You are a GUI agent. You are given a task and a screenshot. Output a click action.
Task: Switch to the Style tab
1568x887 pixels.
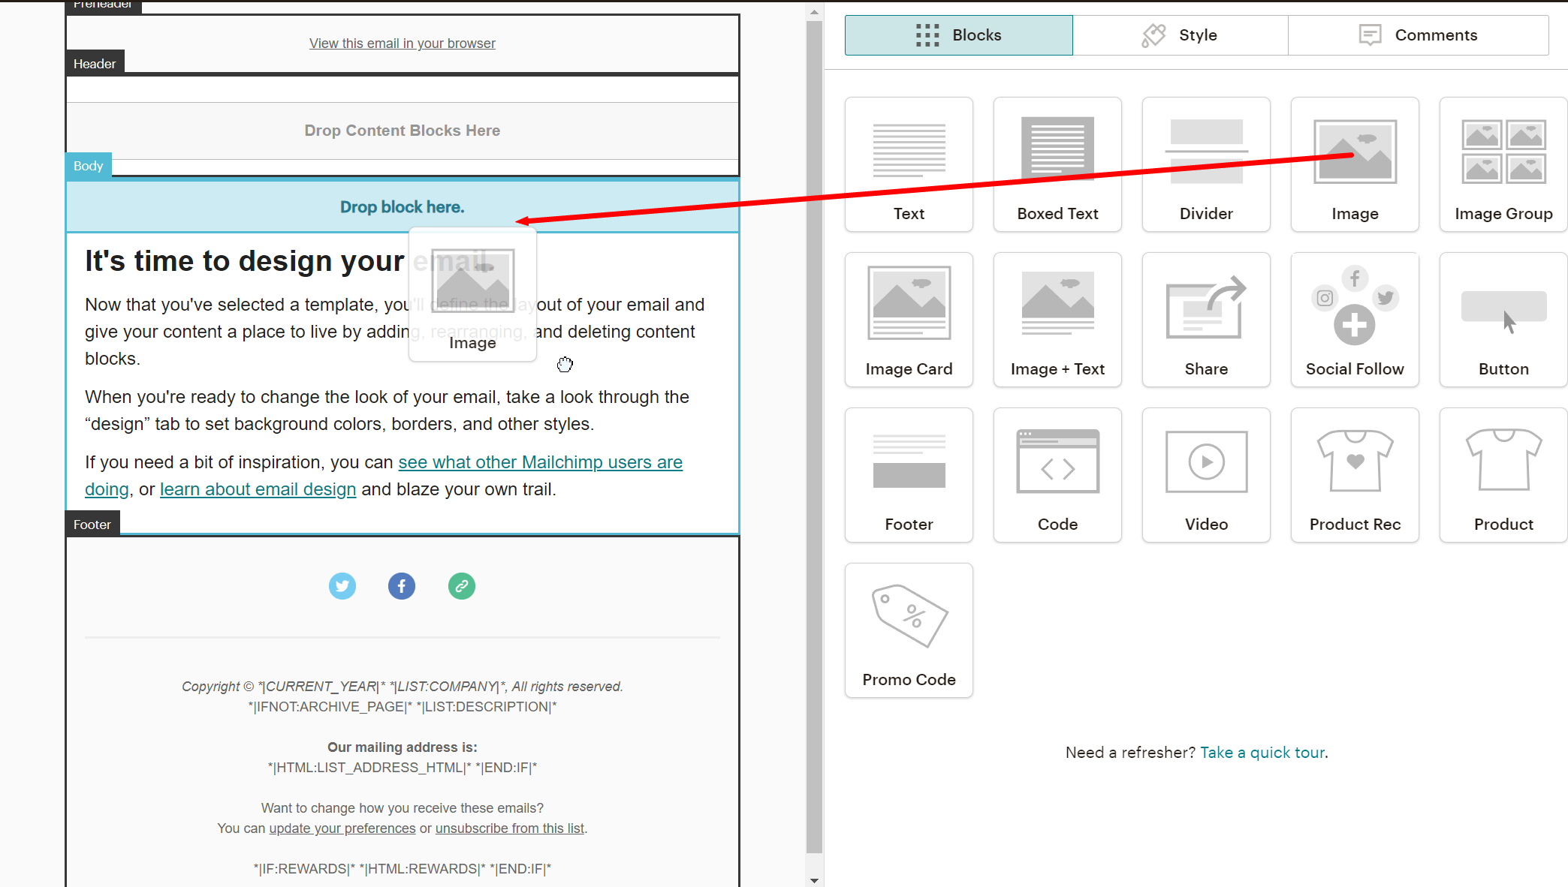[1180, 35]
